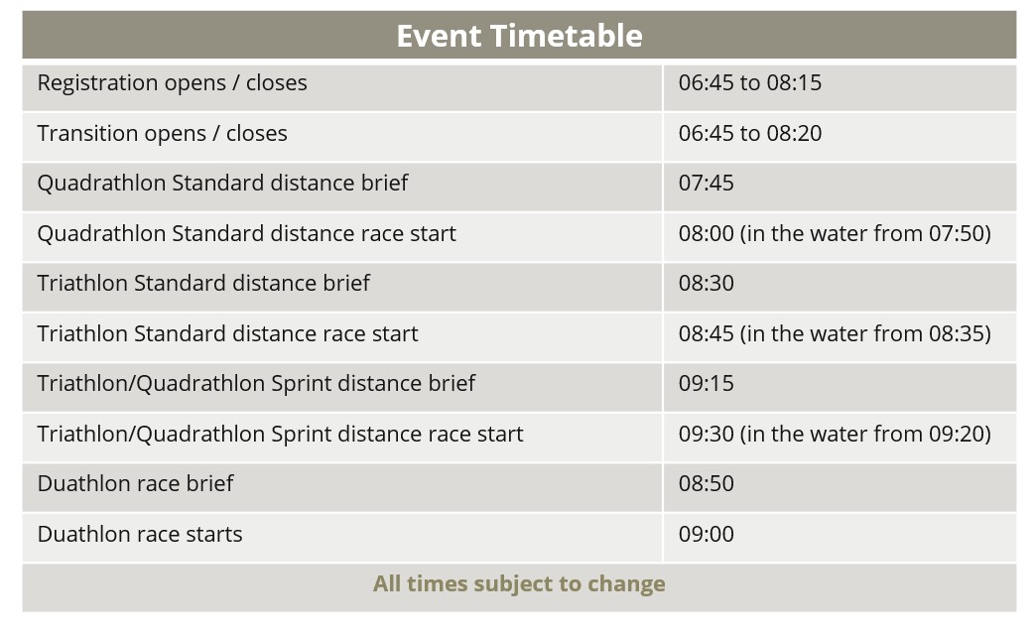Select the 06:45 to 08:15 time cell
This screenshot has height=637, width=1036.
(x=750, y=83)
